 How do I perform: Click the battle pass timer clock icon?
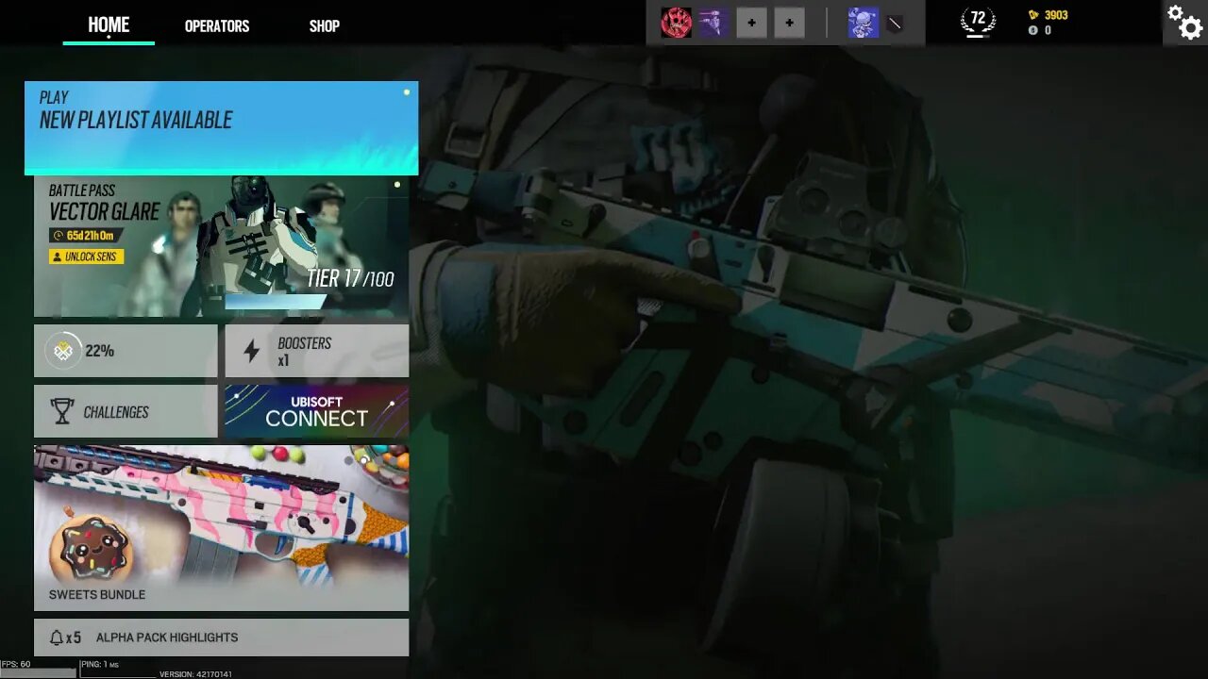tap(59, 236)
